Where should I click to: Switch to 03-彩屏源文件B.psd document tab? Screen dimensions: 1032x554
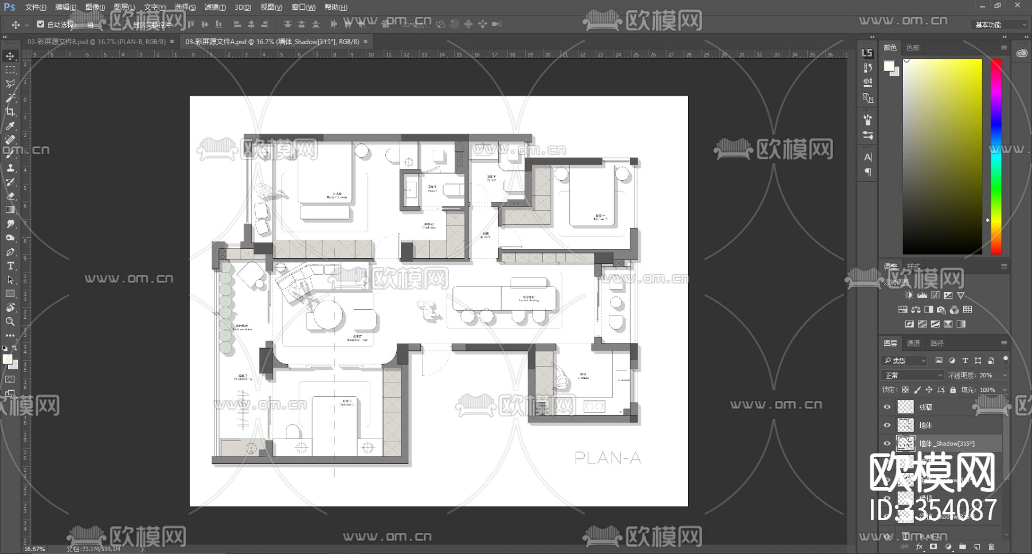pyautogui.click(x=97, y=42)
